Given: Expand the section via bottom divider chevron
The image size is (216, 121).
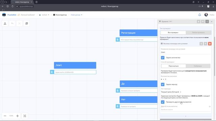Looking at the screenshot, I should pyautogui.click(x=186, y=116).
